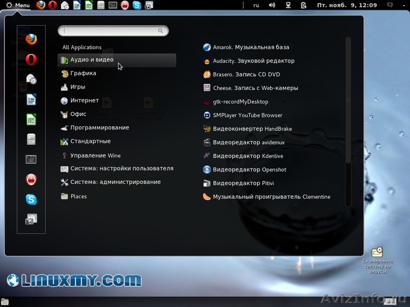Open the Программирование category
This screenshot has width=410, height=307.
coord(95,127)
